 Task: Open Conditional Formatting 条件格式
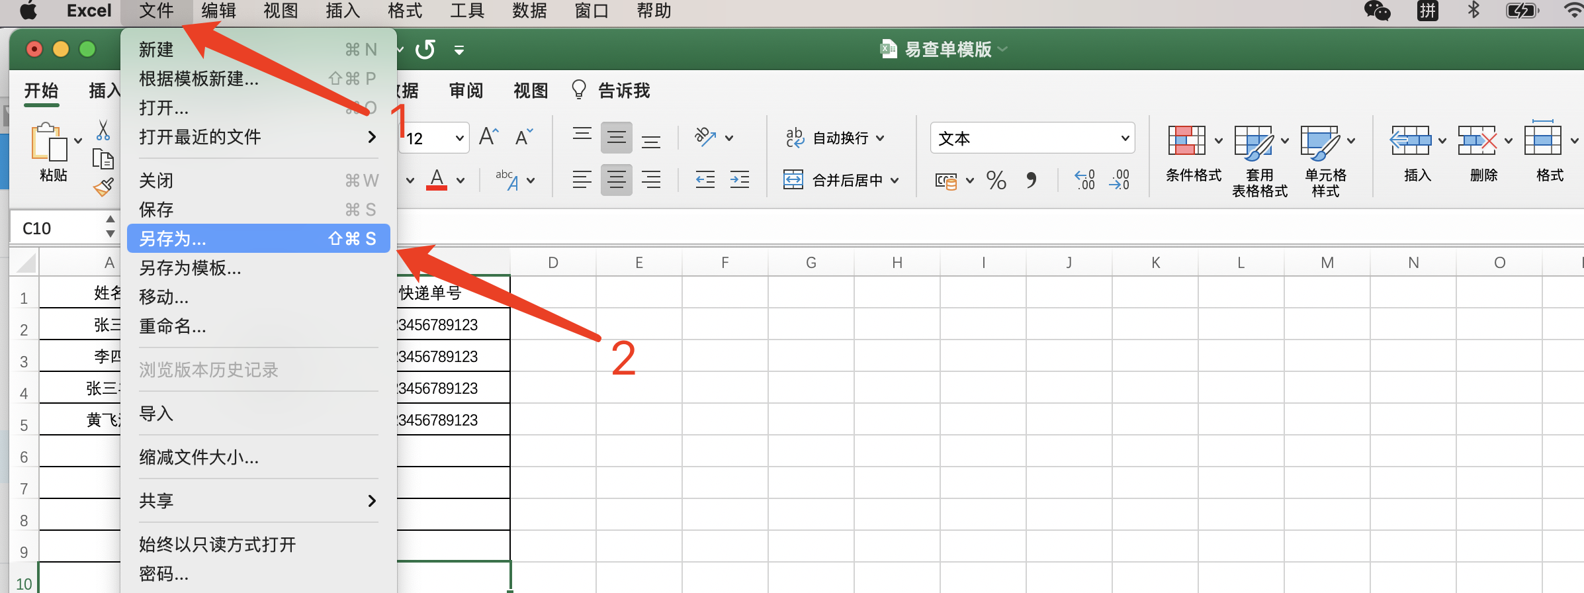coord(1193,154)
